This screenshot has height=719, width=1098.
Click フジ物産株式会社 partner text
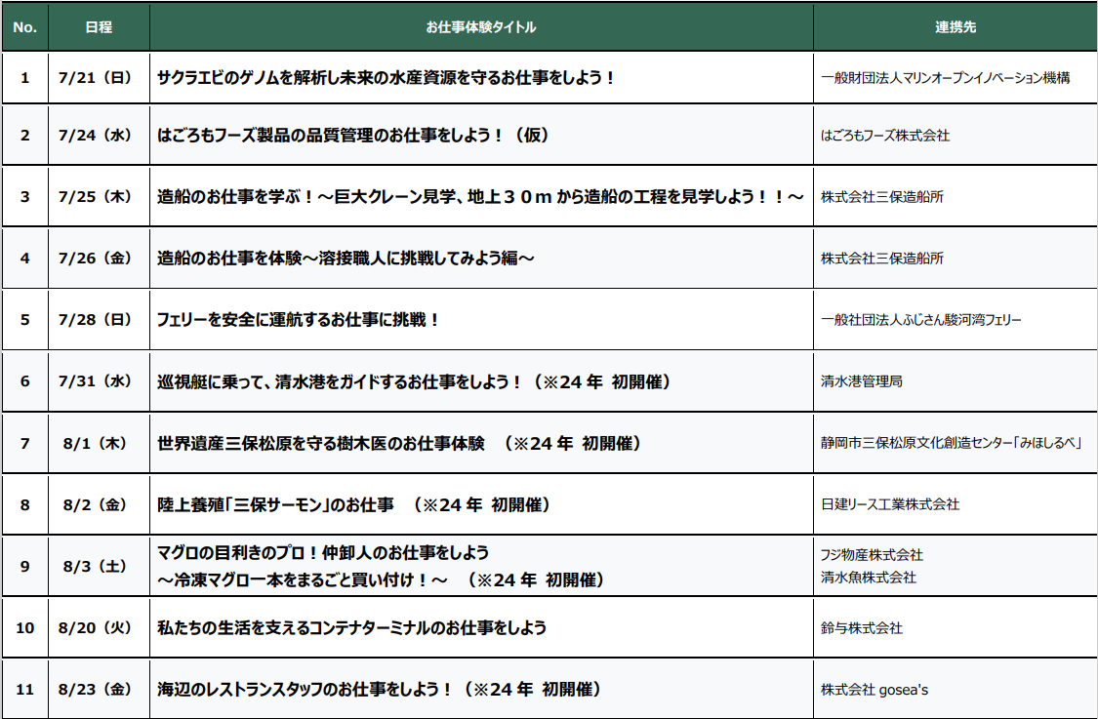coord(872,555)
